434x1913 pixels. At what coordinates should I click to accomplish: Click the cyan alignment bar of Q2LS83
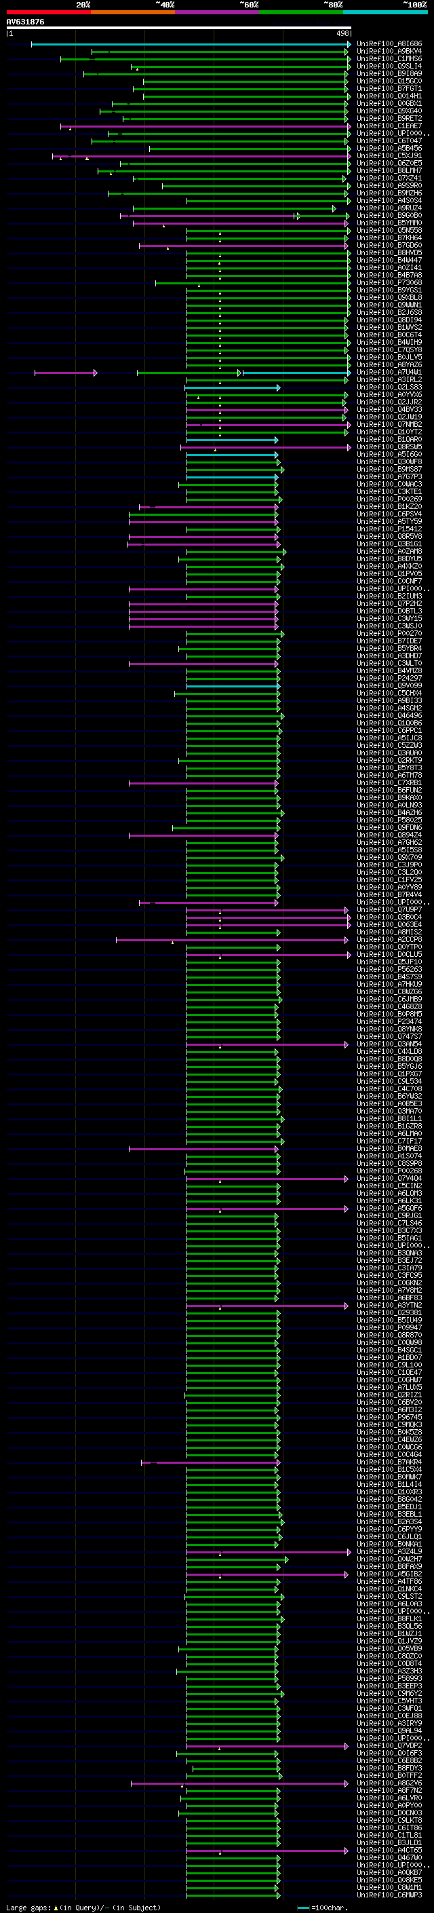tap(232, 387)
